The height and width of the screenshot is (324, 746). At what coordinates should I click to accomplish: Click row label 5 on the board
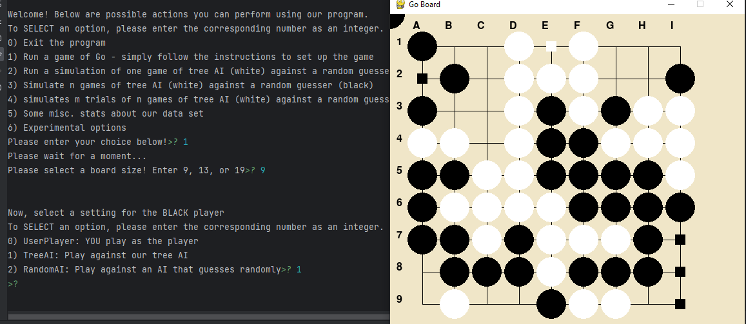399,169
